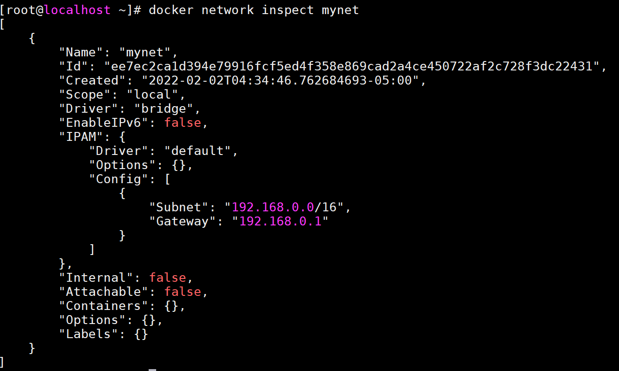Click the "Gateway" key text

coord(183,221)
